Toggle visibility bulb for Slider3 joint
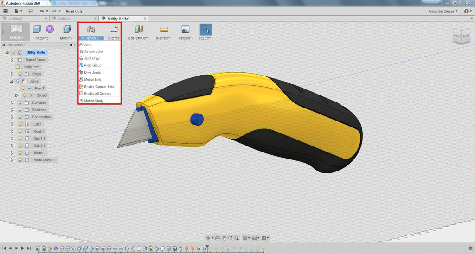 coord(25,95)
